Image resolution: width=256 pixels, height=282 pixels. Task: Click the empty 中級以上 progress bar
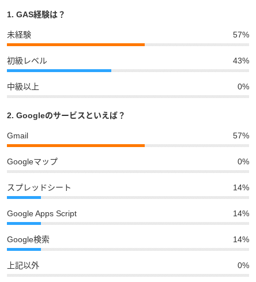[128, 97]
